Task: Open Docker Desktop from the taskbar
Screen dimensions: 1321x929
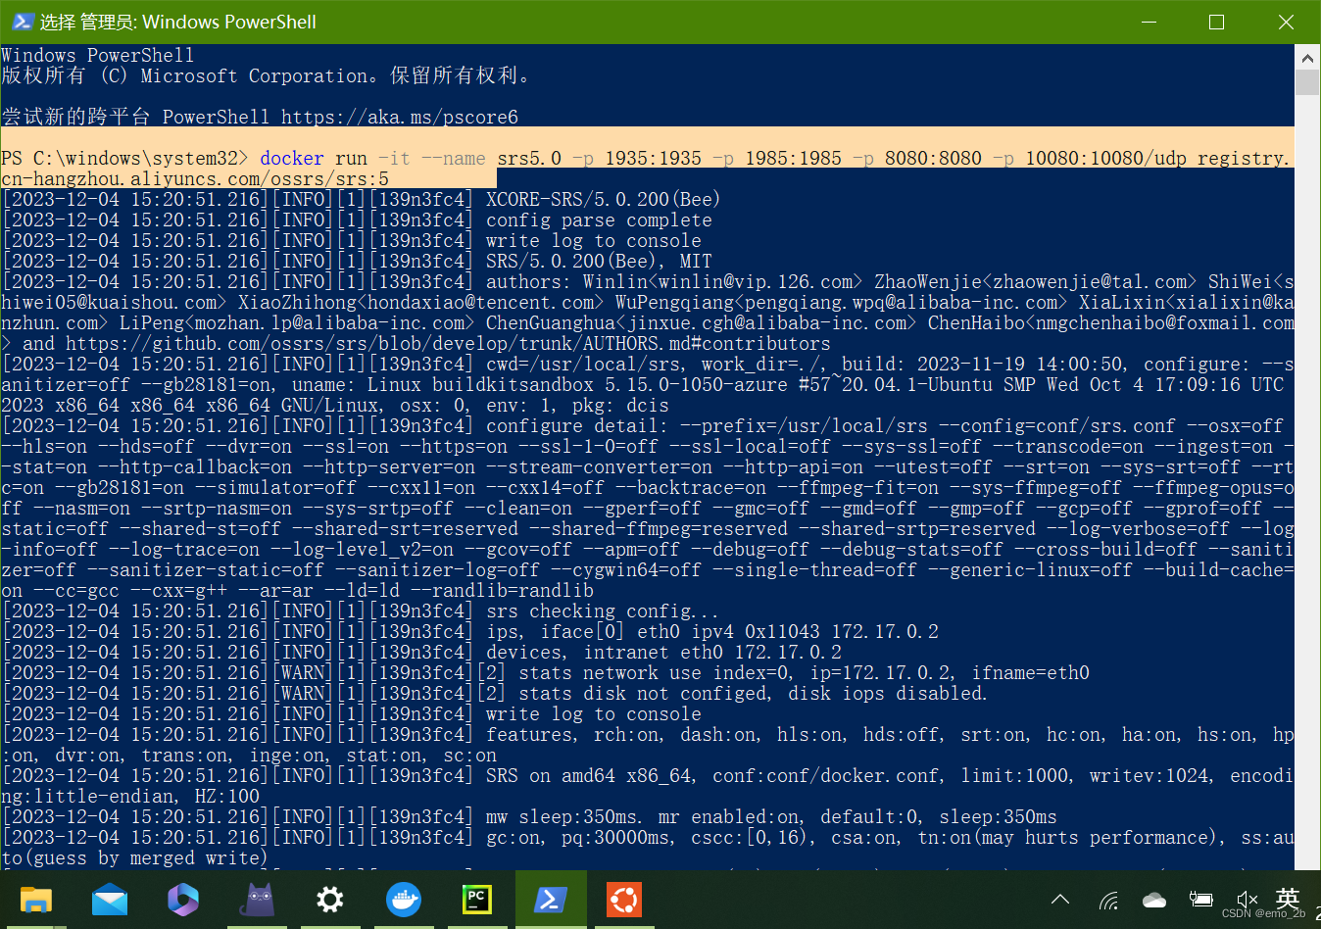Action: point(404,900)
